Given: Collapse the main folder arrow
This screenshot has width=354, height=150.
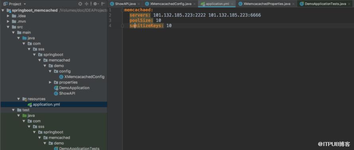Looking at the screenshot, I should (14, 33).
